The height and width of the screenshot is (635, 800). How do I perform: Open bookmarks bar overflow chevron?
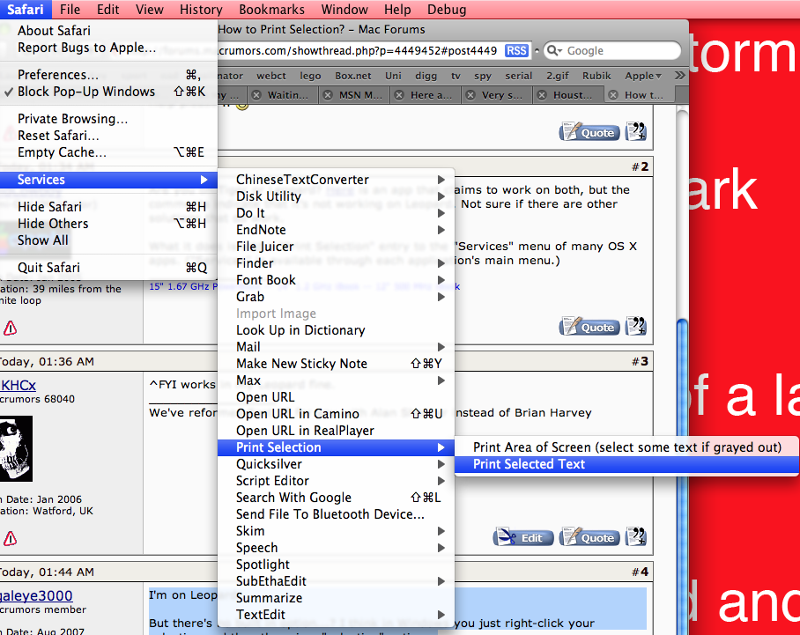679,76
